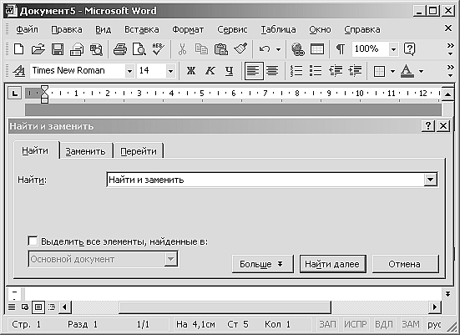This screenshot has height=335, width=460.
Task: Open the Tables and Borders panel icon
Action: [317, 49]
